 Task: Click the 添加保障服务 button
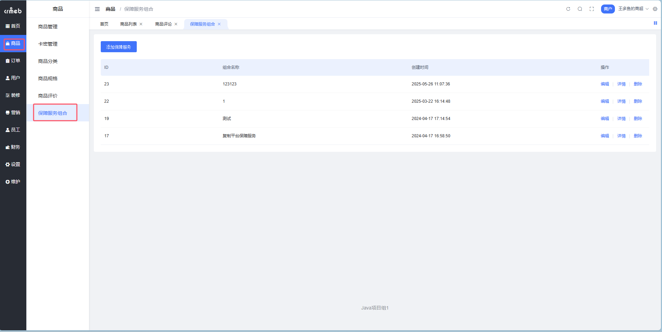pos(118,47)
